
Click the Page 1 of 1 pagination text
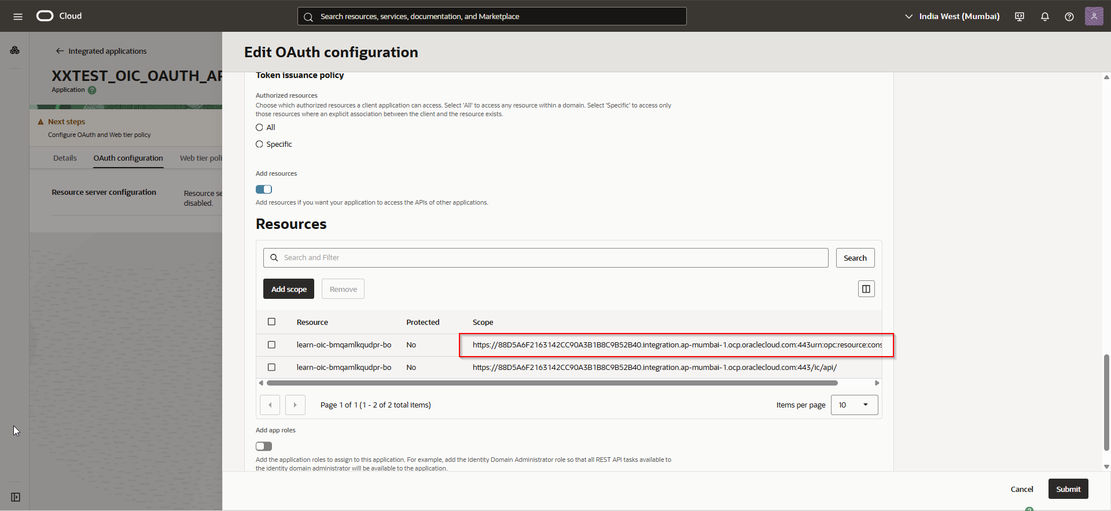pos(376,405)
